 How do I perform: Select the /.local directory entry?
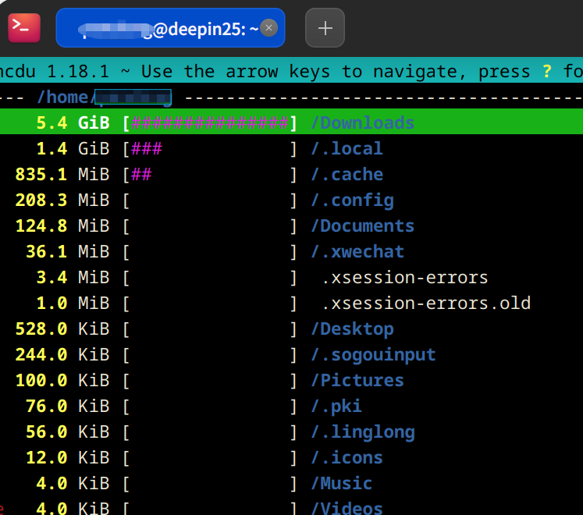(347, 149)
